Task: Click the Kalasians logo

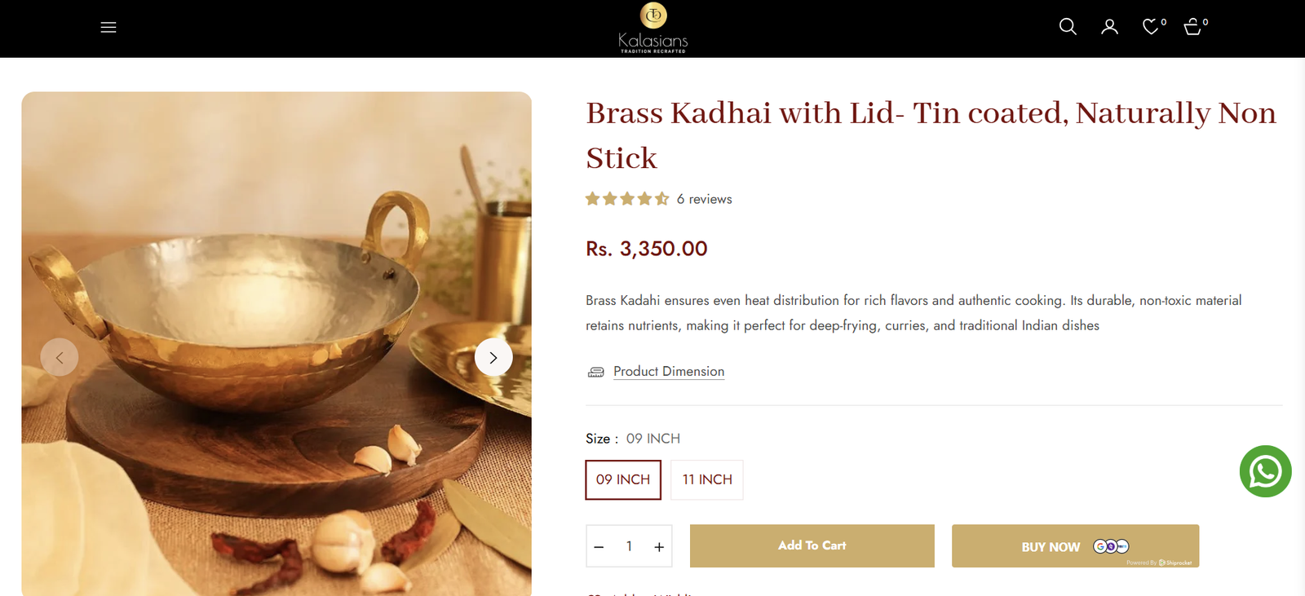Action: click(x=653, y=28)
